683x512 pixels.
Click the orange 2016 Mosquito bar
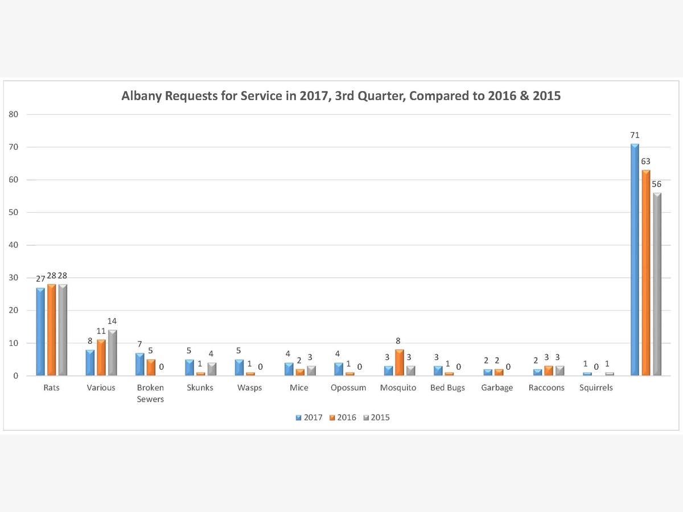click(400, 363)
